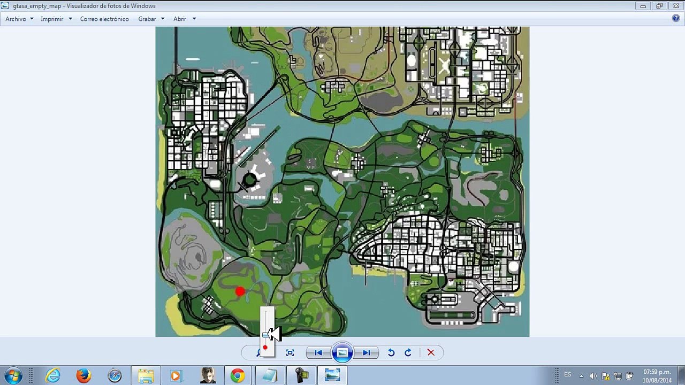685x385 pixels.
Task: Open Windows Explorer folder in taskbar
Action: pos(146,376)
